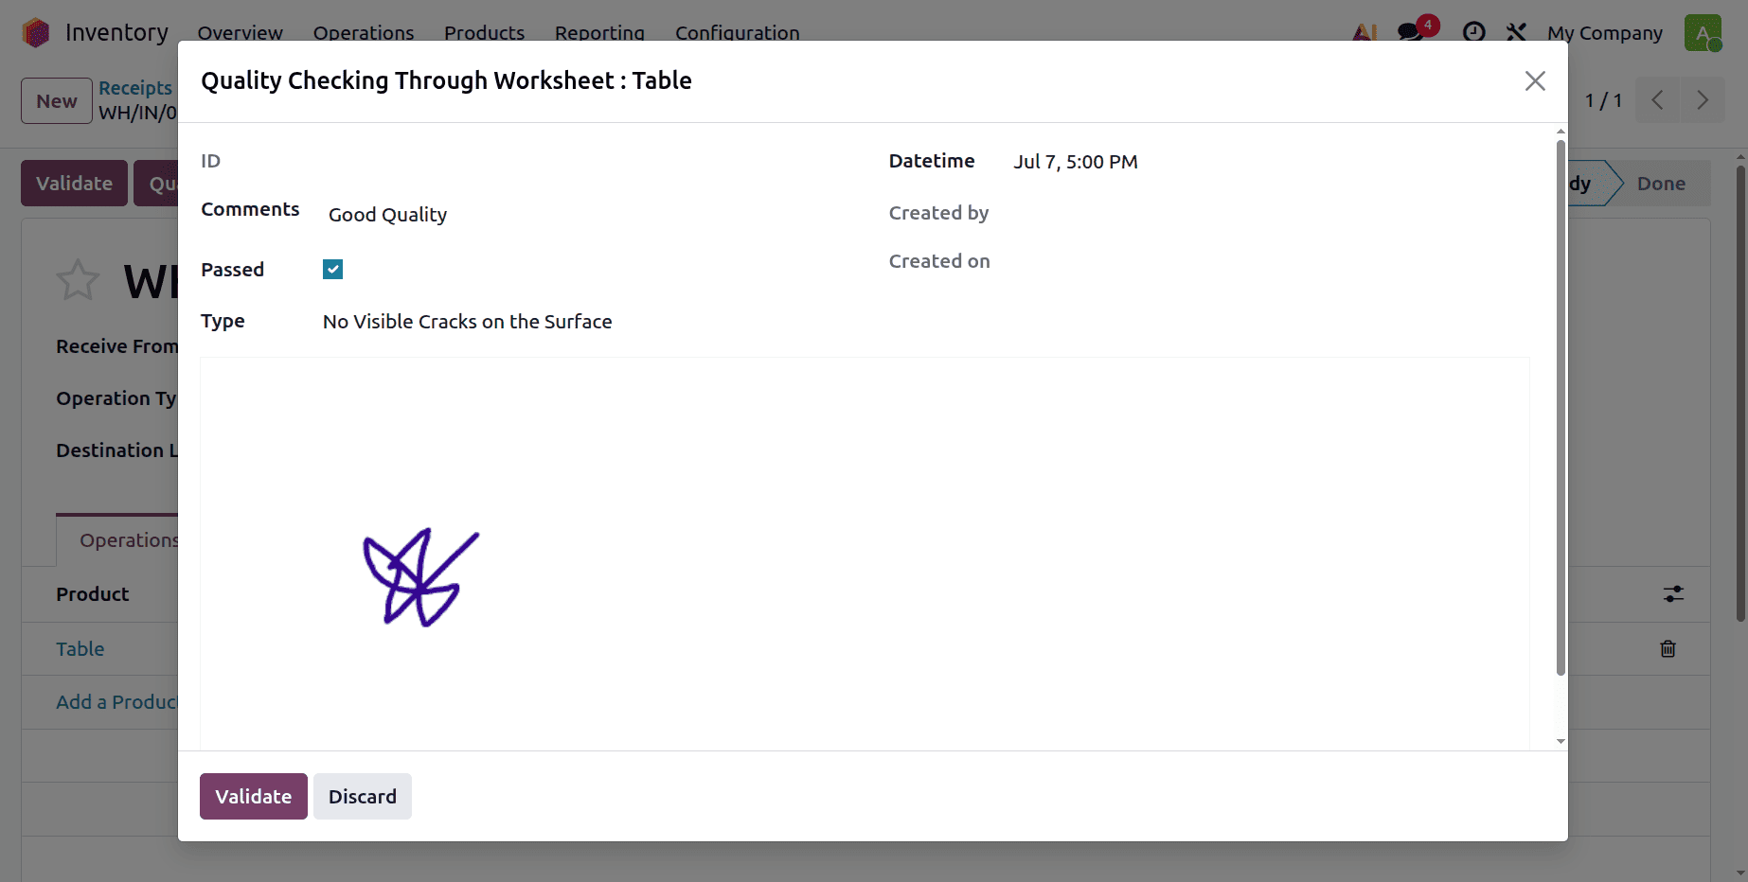Go to next record arrow
The width and height of the screenshot is (1748, 882).
tap(1703, 100)
